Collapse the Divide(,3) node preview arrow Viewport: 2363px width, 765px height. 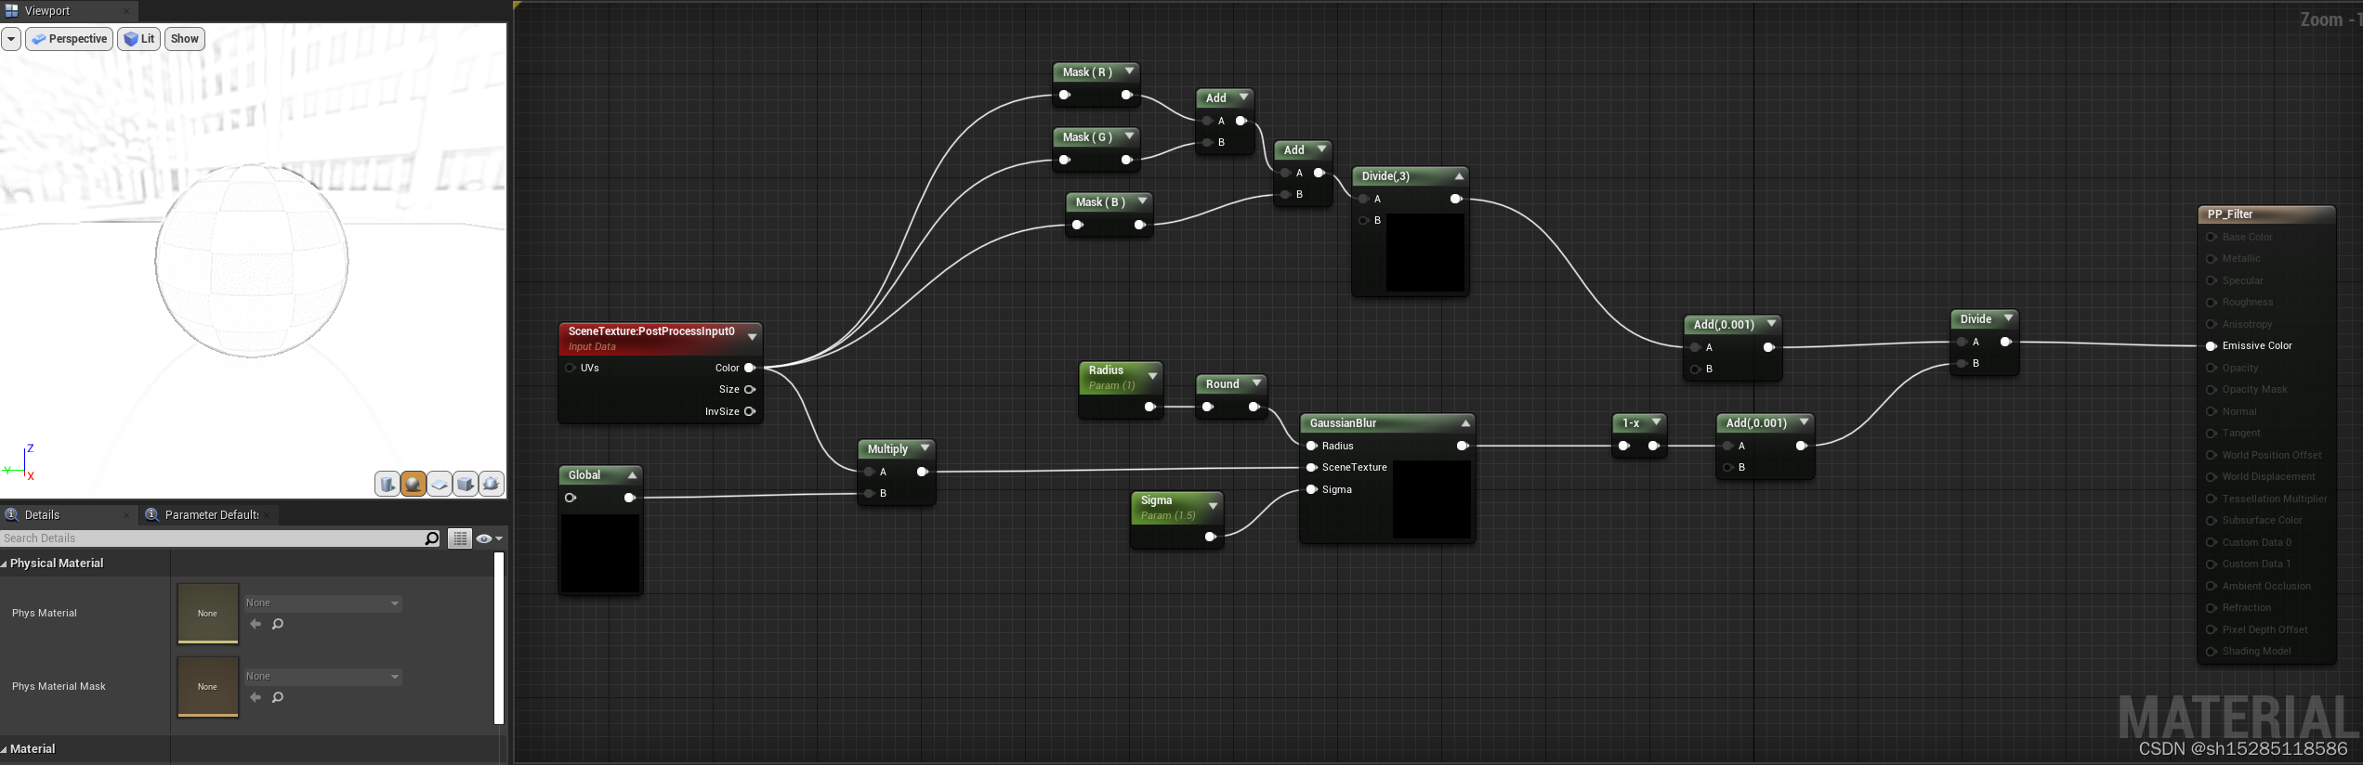(x=1459, y=176)
